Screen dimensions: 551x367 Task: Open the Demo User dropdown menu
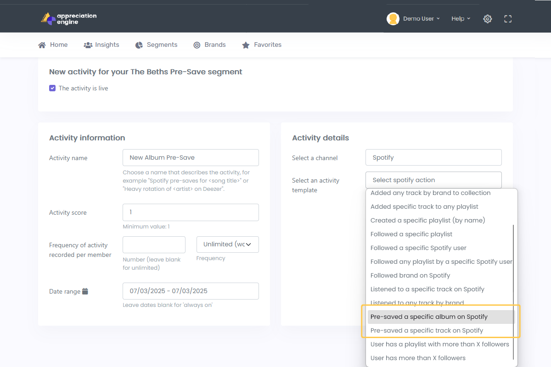click(422, 19)
